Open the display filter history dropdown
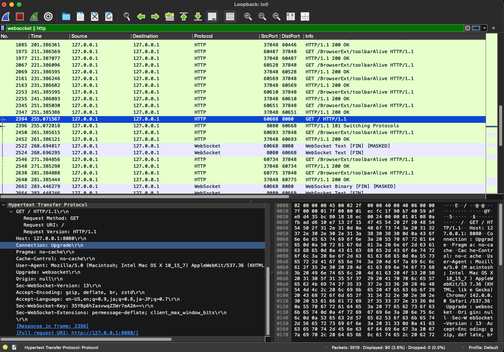 (485, 28)
